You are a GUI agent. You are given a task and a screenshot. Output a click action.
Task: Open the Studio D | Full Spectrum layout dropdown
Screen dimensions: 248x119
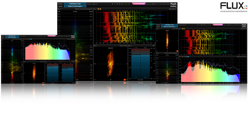pos(169,26)
